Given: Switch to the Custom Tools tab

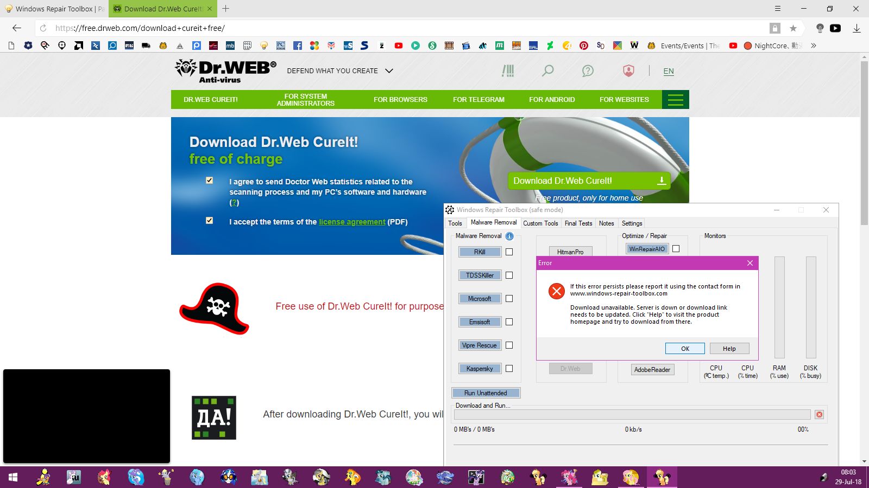Looking at the screenshot, I should (540, 223).
